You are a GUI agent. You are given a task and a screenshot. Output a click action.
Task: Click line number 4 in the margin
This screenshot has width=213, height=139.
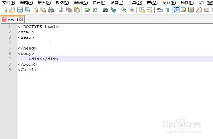pos(10,43)
